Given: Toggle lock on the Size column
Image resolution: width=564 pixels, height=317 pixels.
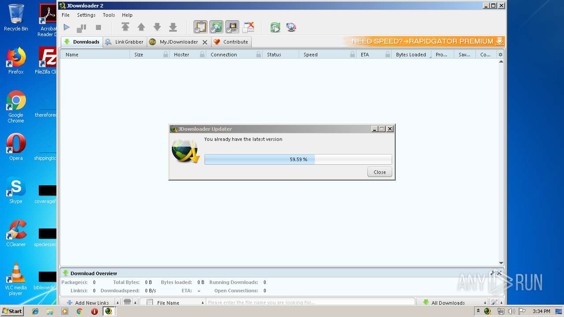Looking at the screenshot, I should click(x=166, y=55).
